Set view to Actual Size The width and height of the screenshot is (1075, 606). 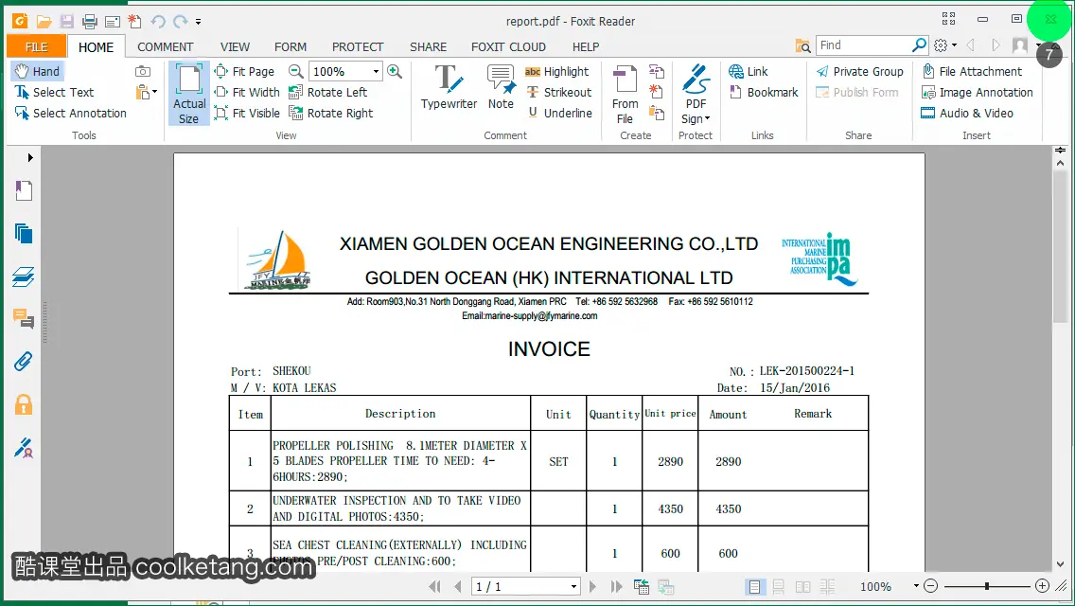tap(188, 94)
